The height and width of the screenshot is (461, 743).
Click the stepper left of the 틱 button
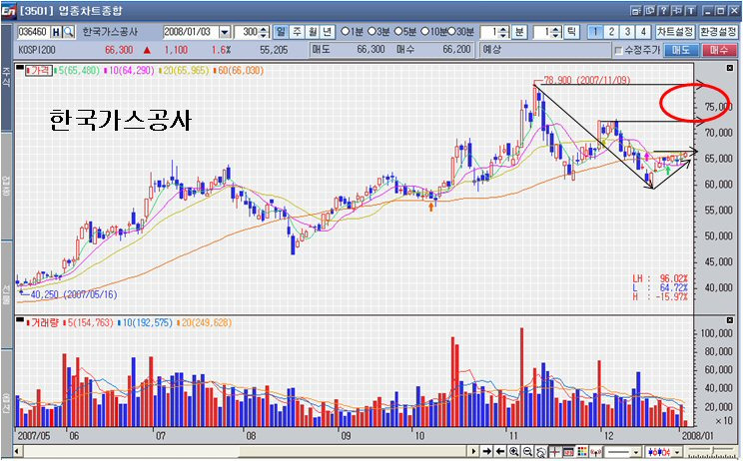[558, 32]
